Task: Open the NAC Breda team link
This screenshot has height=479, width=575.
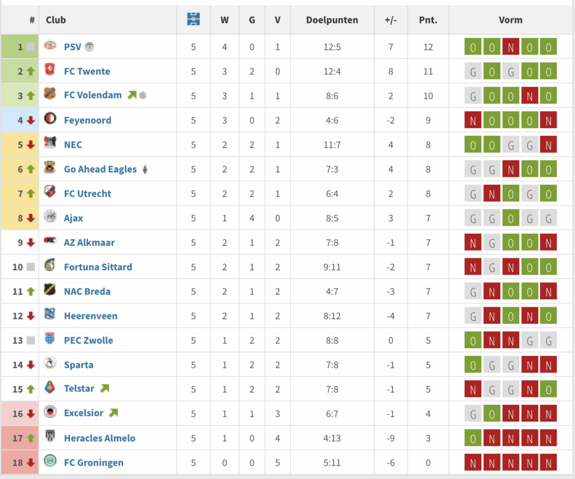Action: point(86,291)
